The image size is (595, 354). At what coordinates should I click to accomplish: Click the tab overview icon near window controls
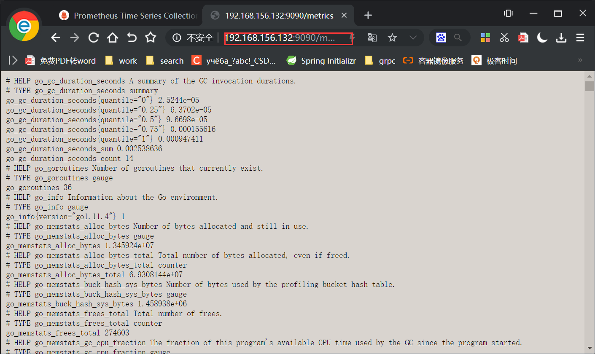click(508, 13)
